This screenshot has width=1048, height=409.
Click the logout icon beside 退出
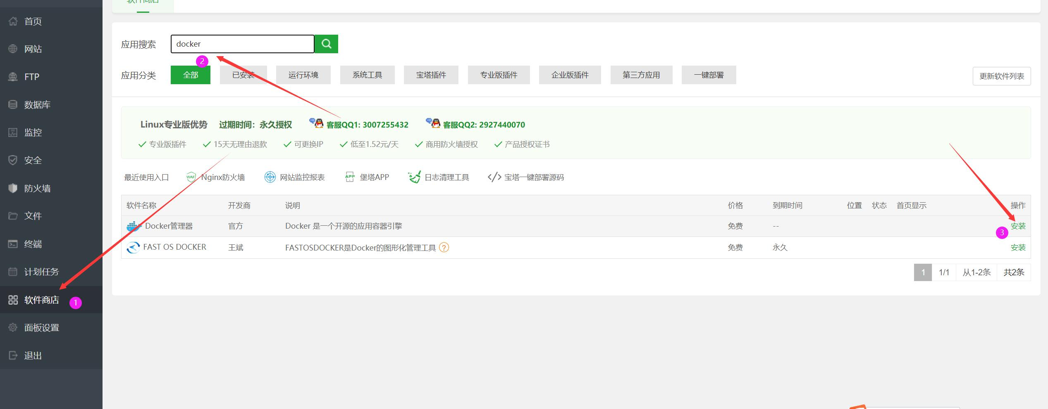pos(13,355)
